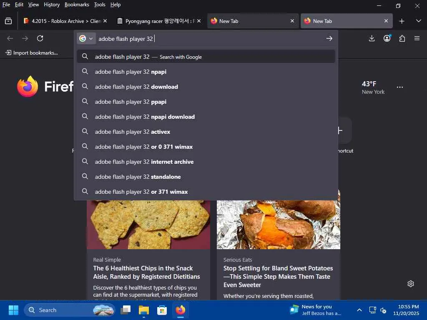Viewport: 427px width, 320px height.
Task: Click the Windows taskbar Search box
Action: (70, 310)
